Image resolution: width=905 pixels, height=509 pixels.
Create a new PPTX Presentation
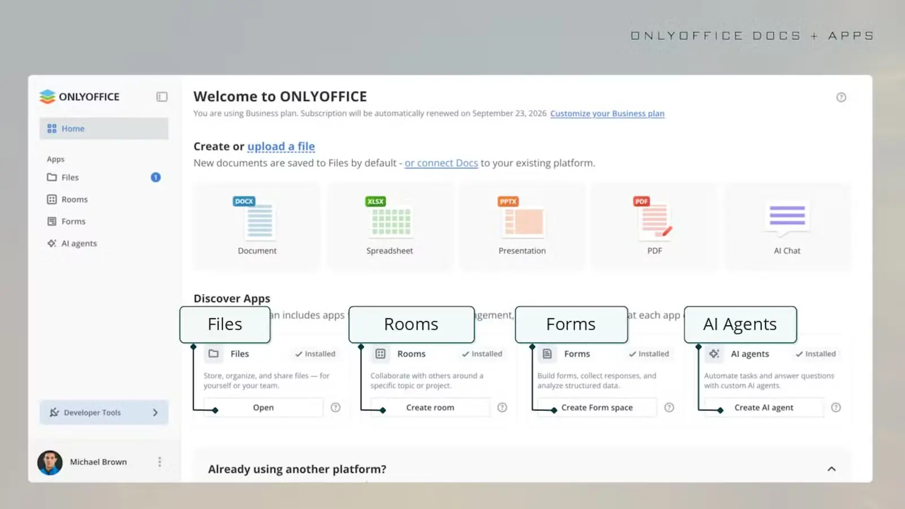click(522, 226)
